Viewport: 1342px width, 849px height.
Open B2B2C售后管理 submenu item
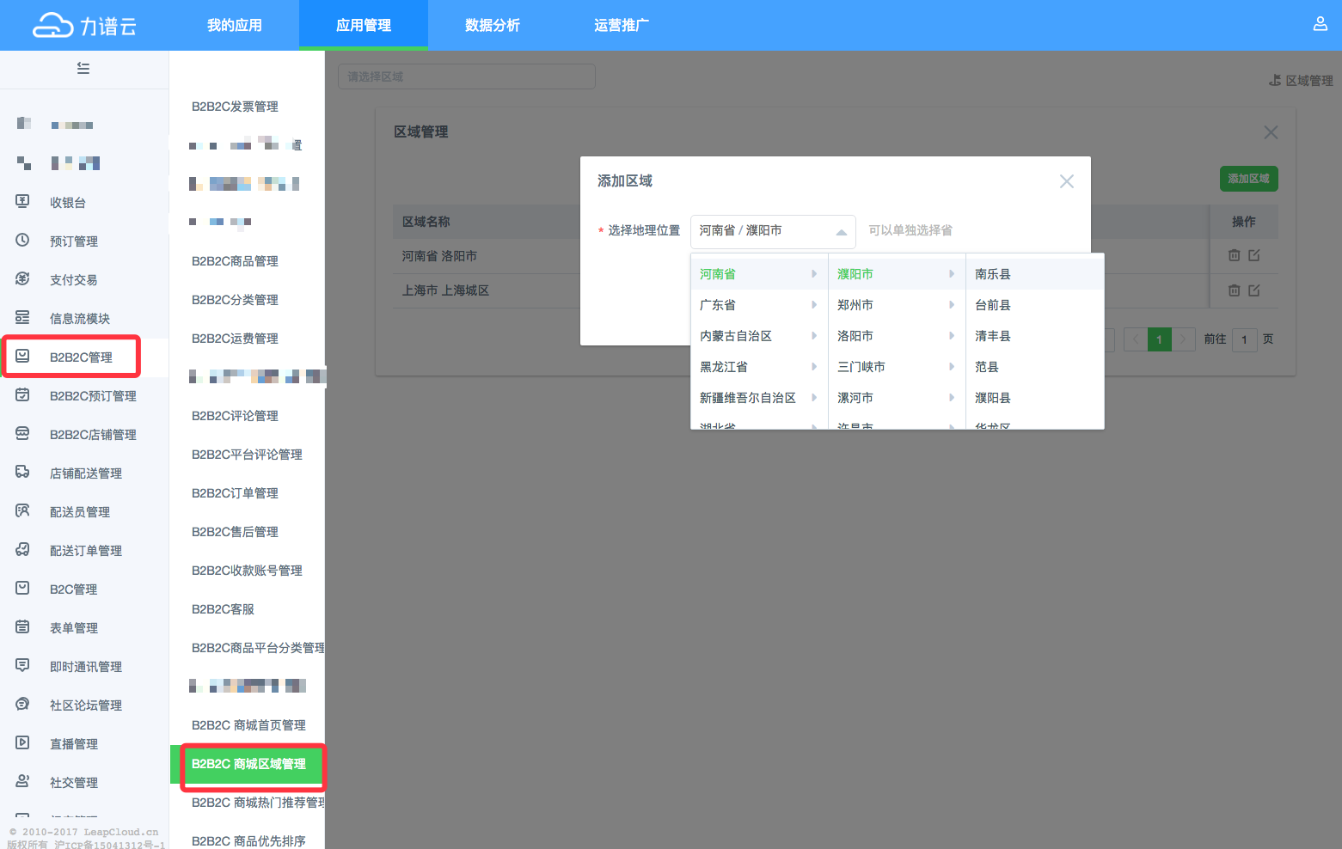click(235, 532)
